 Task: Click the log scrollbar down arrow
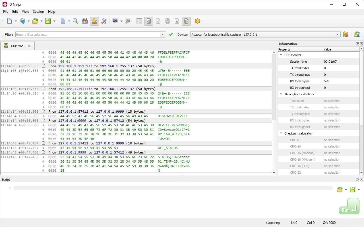274,173
